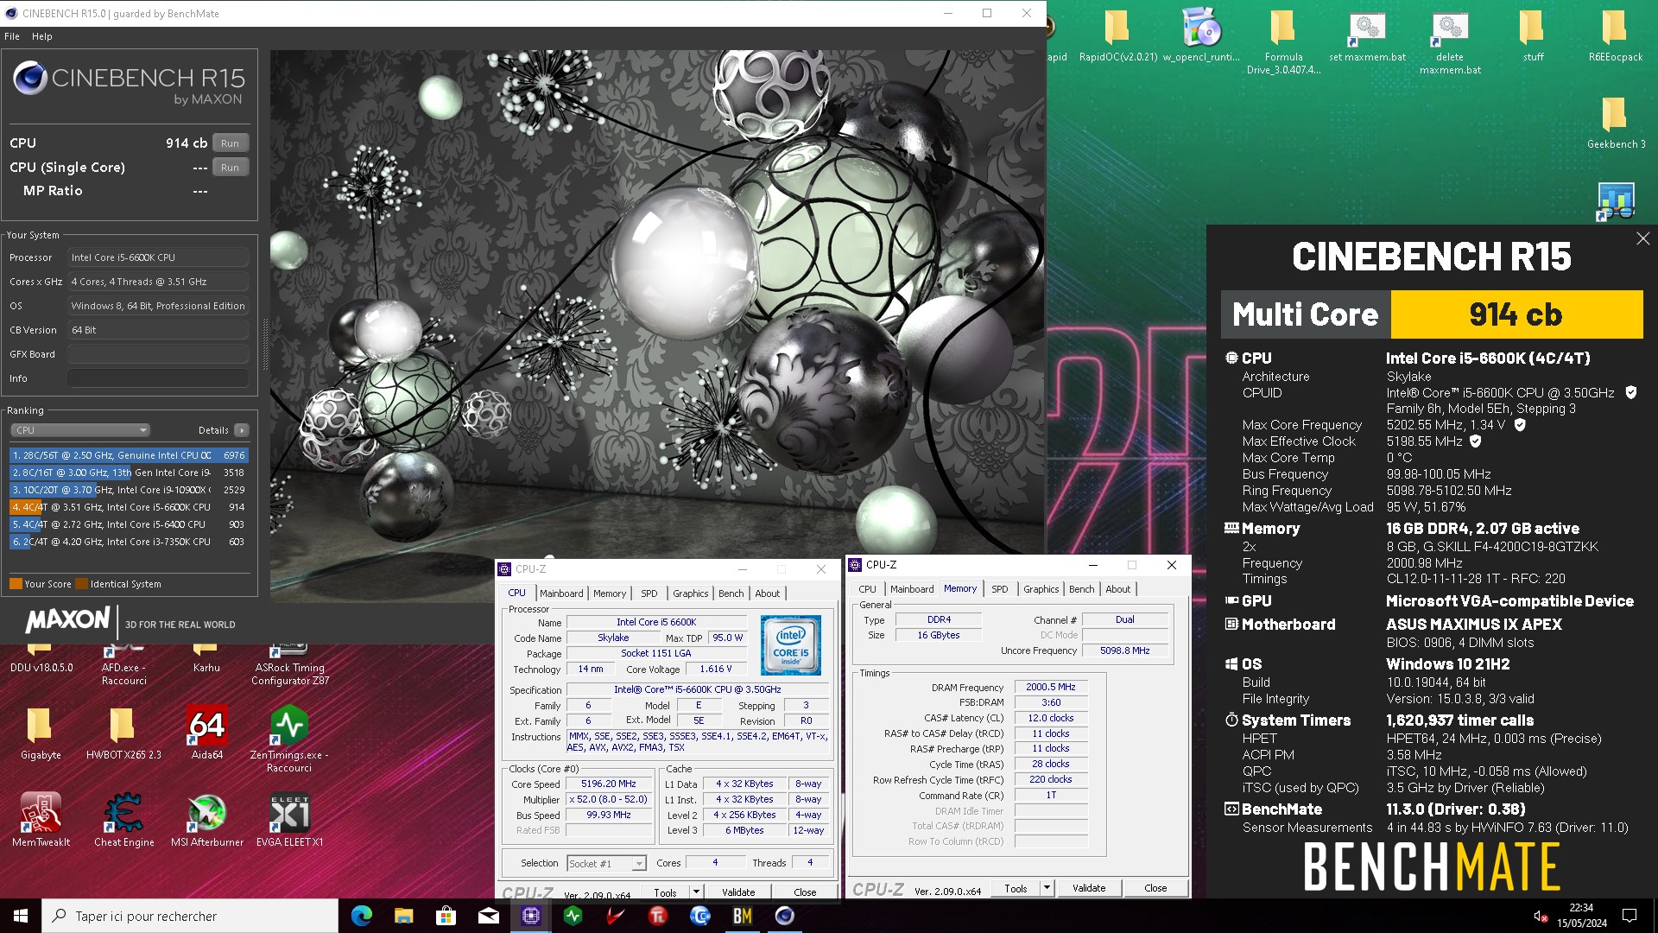
Task: Select the set maxmem.bat file icon
Action: click(1367, 35)
